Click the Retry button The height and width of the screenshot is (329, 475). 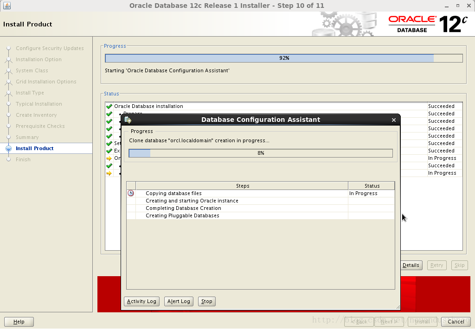(436, 265)
